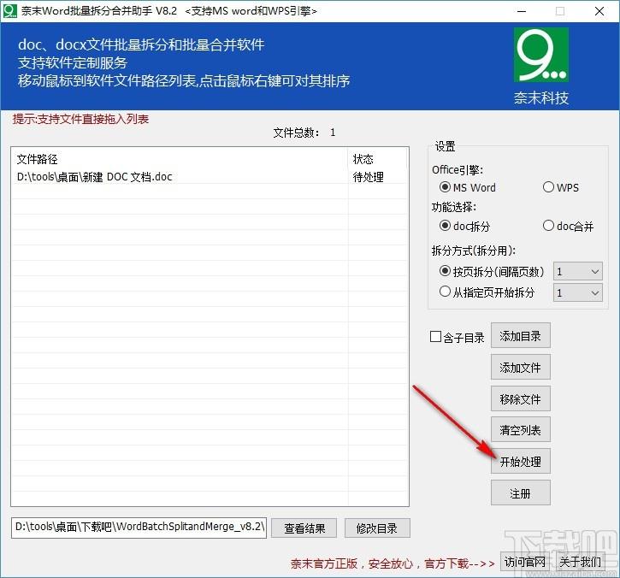This screenshot has width=620, height=578.
Task: Click the green 9 奈末科技 logo
Action: (541, 55)
